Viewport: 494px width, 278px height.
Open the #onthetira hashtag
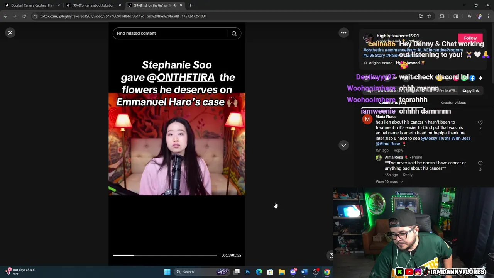[x=373, y=50]
